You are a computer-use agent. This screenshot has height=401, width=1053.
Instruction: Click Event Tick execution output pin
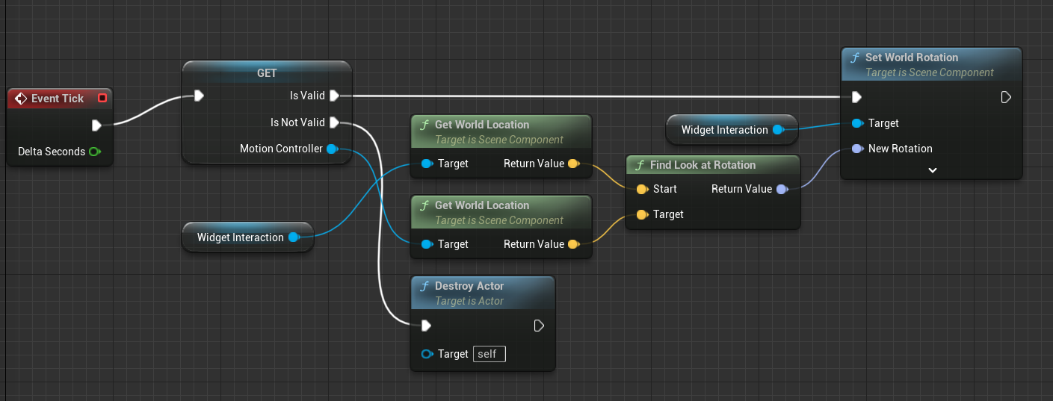click(x=96, y=125)
